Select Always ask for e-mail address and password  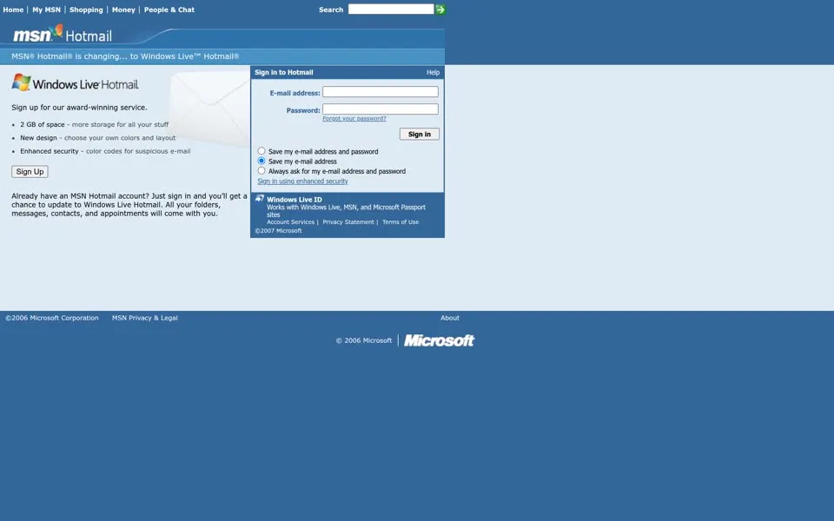pyautogui.click(x=261, y=171)
